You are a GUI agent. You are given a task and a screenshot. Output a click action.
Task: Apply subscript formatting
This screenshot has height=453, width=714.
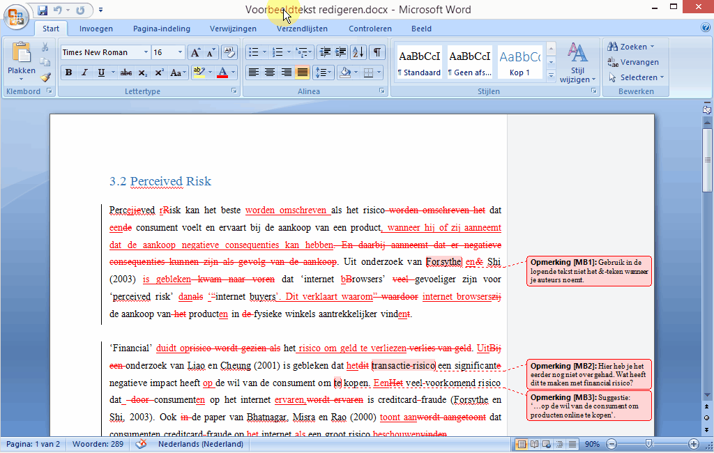pos(142,72)
